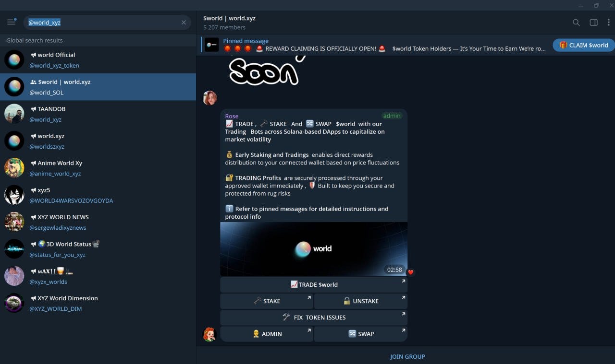The height and width of the screenshot is (364, 615).
Task: Click the group icon beside $world | world.xyz
Action: (34, 82)
